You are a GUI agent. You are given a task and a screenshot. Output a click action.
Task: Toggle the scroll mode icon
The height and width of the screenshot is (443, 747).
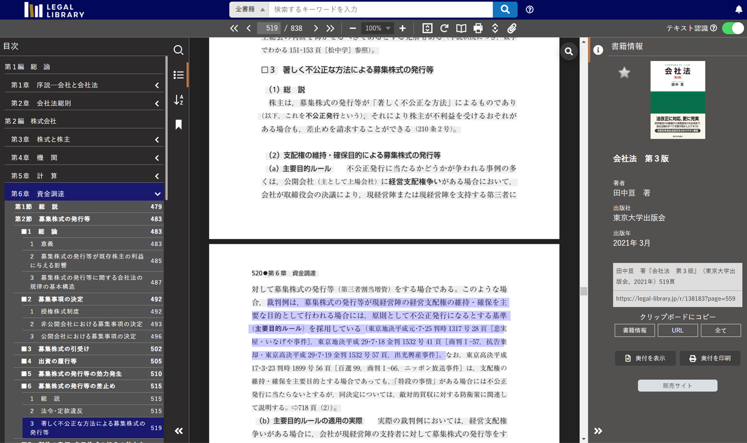(x=495, y=28)
